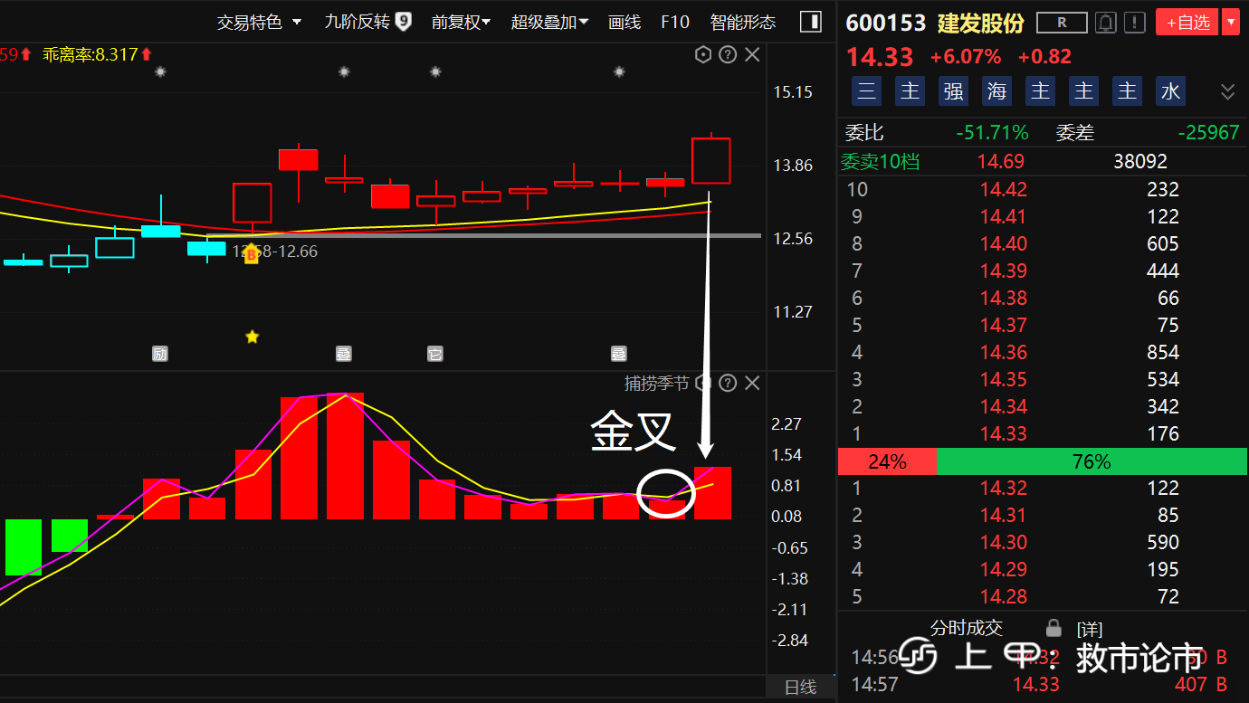Open main chart hexagon settings icon

tap(703, 55)
